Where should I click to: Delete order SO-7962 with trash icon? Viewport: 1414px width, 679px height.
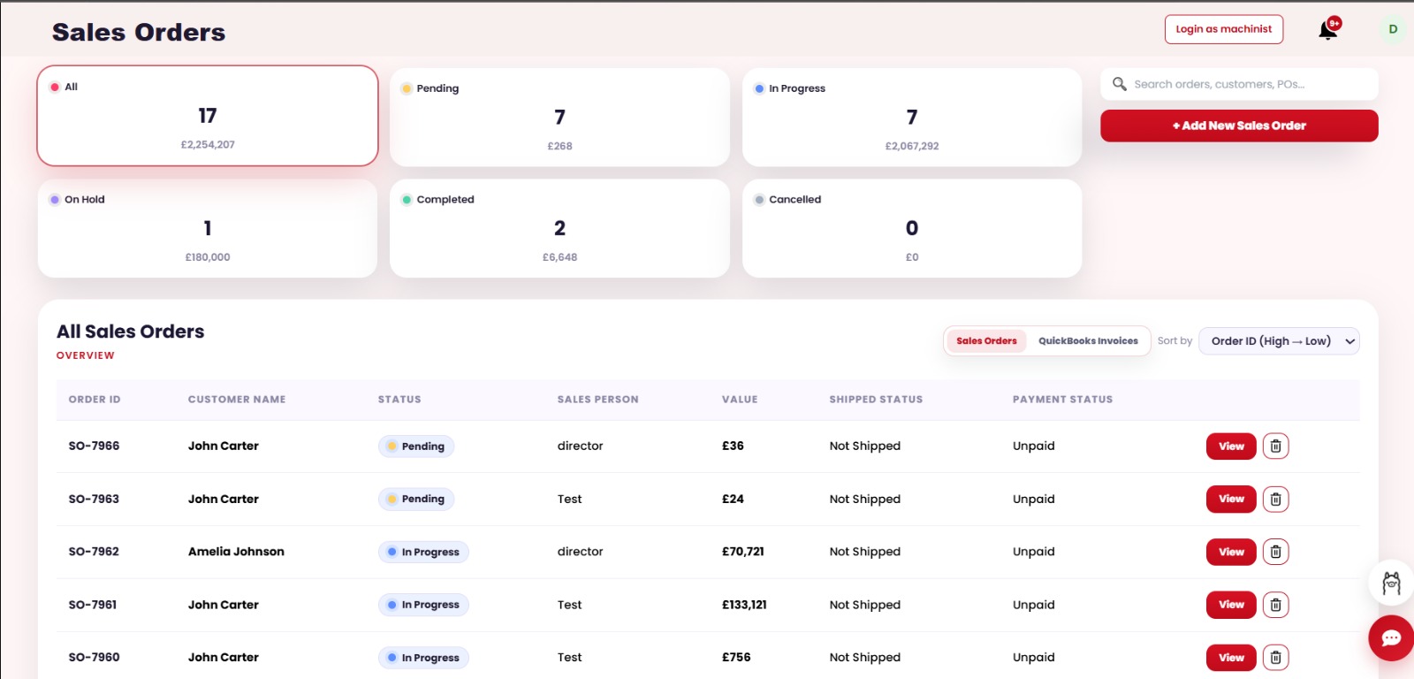[x=1275, y=552]
